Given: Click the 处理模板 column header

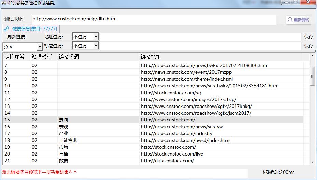Looking at the screenshot, I should click(44, 57).
